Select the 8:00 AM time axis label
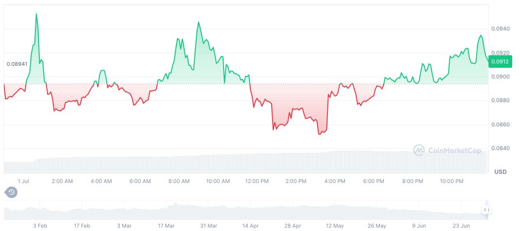This screenshot has width=520, height=231. click(179, 181)
